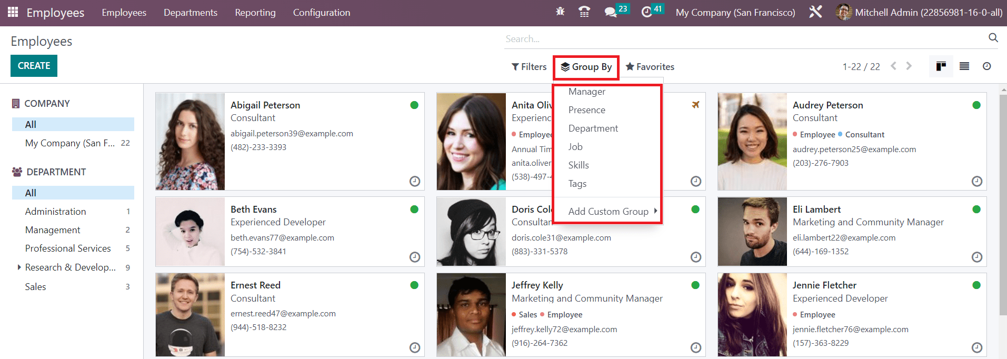Select My Company (San Francisco) company filter

pyautogui.click(x=69, y=143)
